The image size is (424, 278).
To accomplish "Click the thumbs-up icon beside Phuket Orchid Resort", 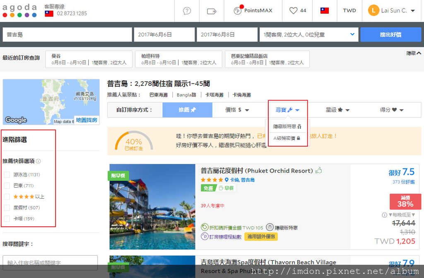I will coord(319,171).
